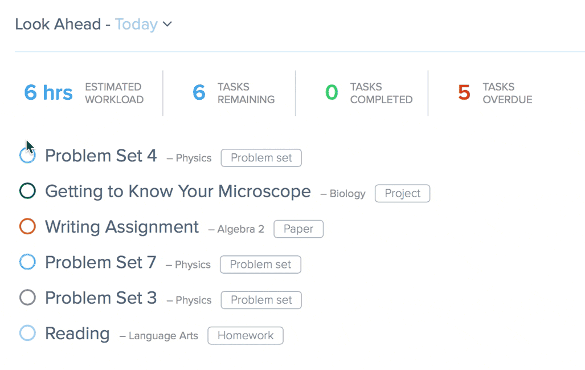Check off the Reading task
This screenshot has height=370, width=585.
coord(27,333)
